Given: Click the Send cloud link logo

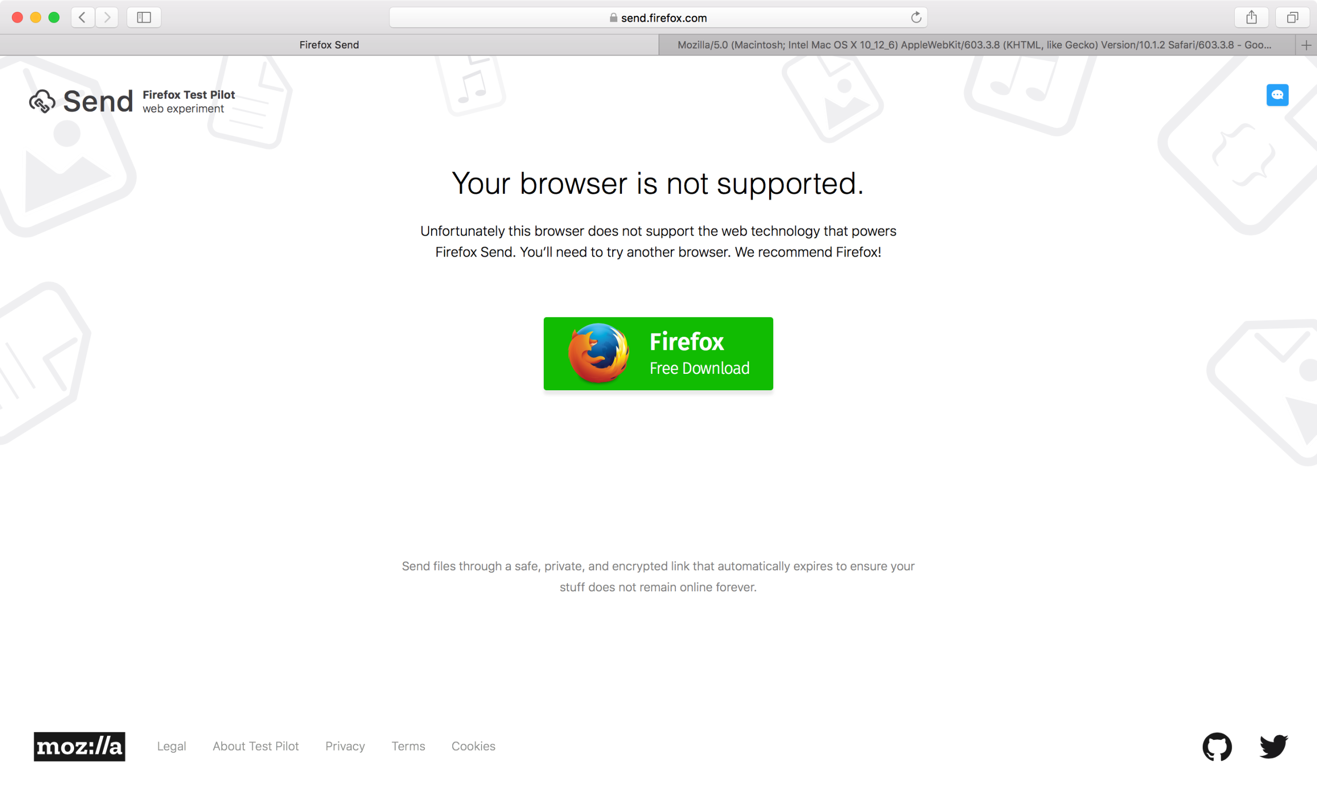Looking at the screenshot, I should click(42, 101).
